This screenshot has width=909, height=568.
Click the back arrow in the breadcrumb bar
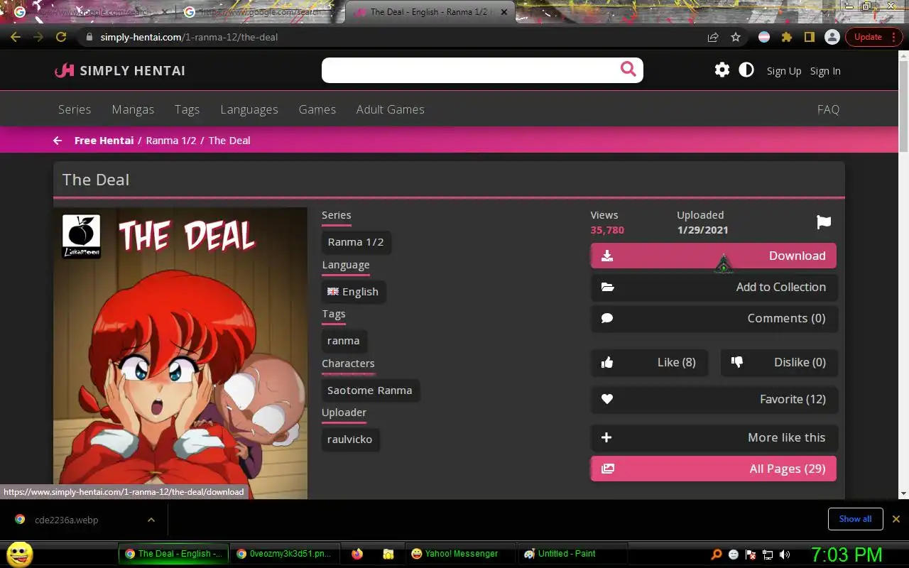(58, 141)
